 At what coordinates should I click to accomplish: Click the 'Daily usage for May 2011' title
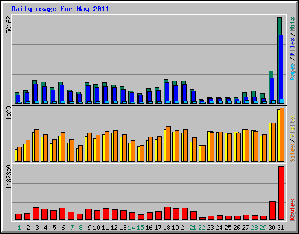[60, 9]
